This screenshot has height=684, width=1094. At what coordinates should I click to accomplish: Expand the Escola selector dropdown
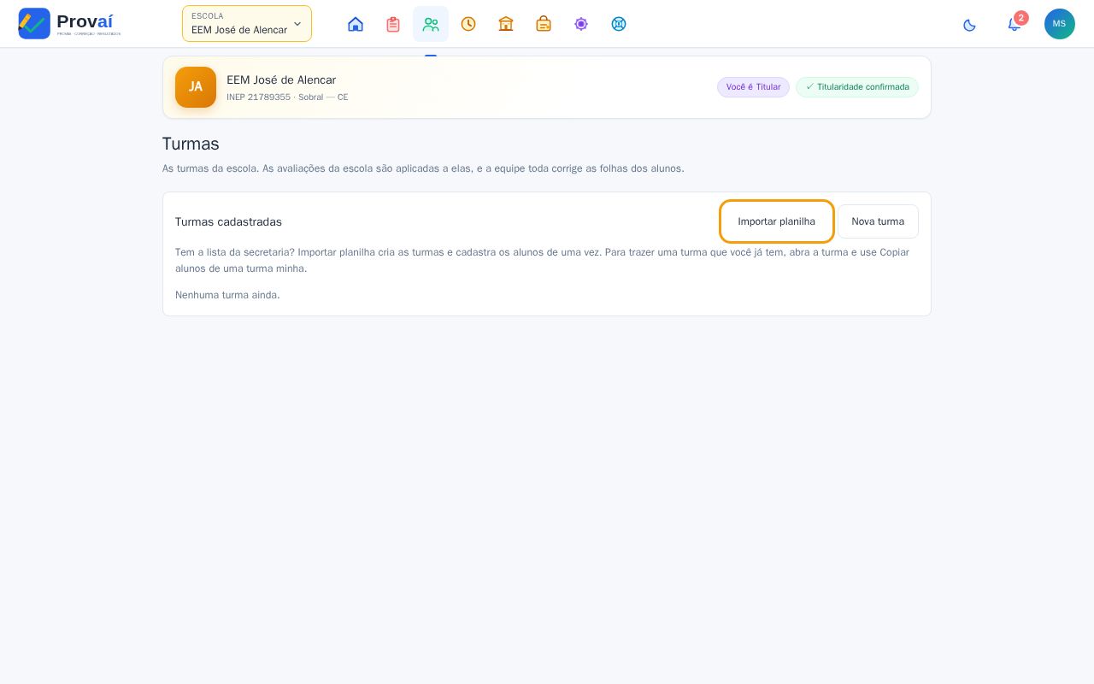pos(247,24)
